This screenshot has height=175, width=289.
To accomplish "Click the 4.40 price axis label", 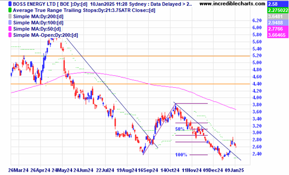I will (x=257, y=84).
